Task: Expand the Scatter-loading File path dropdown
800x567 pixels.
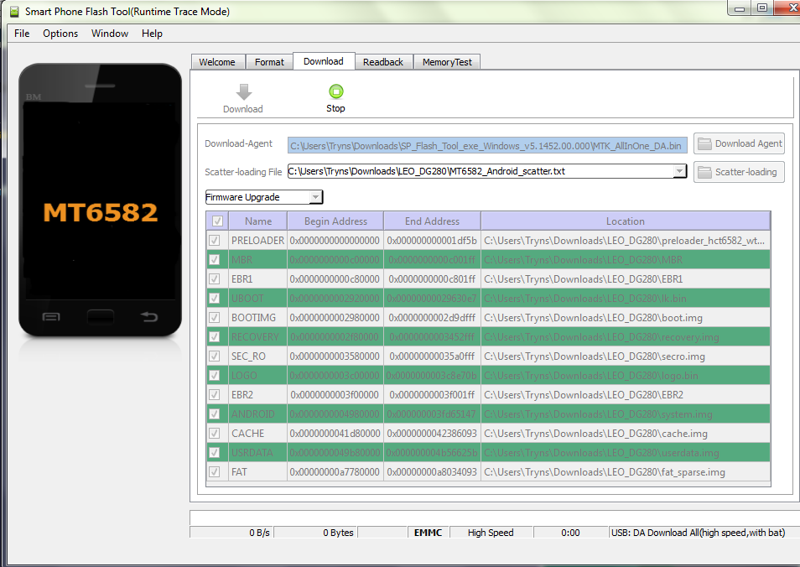Action: tap(679, 171)
